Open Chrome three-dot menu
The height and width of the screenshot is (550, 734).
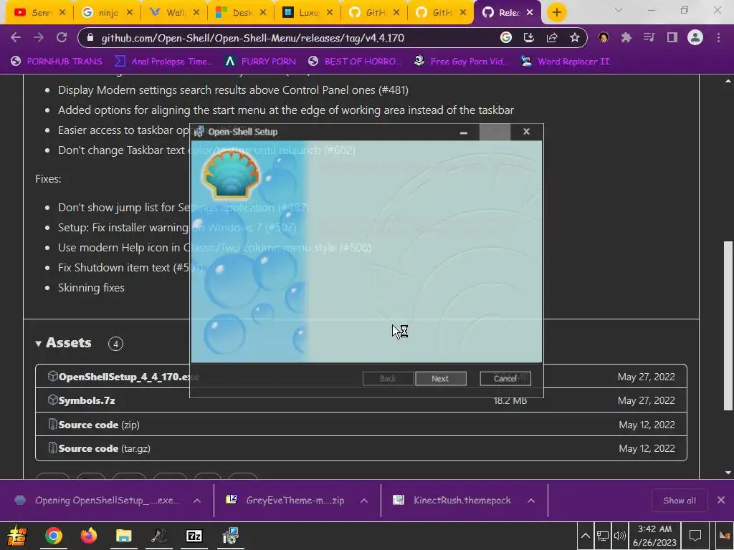coord(718,38)
